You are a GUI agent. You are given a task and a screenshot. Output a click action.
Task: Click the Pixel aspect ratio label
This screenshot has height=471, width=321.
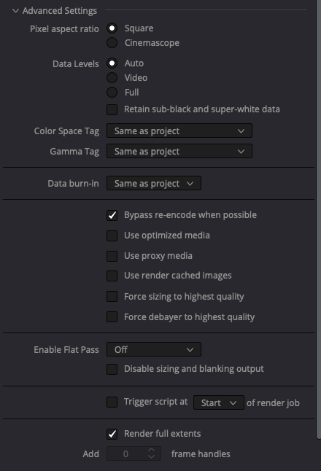click(64, 29)
